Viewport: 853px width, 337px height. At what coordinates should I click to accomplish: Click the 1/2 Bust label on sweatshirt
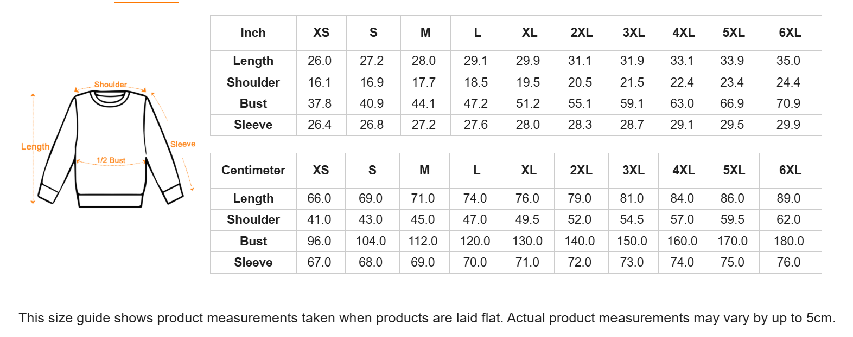111,160
